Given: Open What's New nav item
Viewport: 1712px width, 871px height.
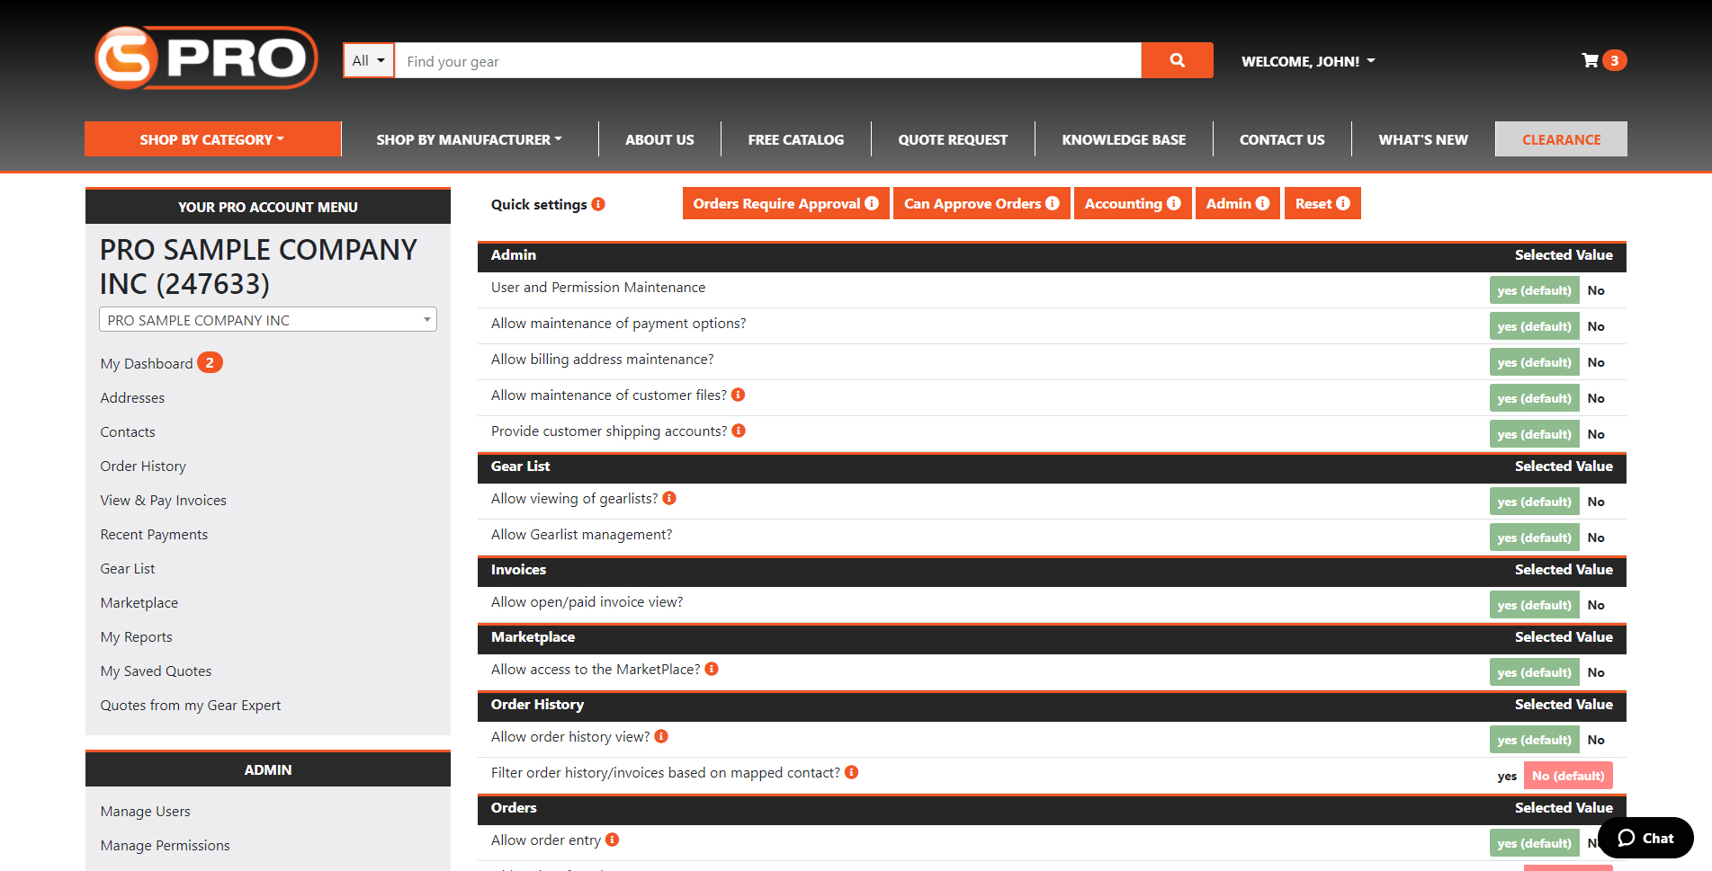Looking at the screenshot, I should coord(1423,139).
